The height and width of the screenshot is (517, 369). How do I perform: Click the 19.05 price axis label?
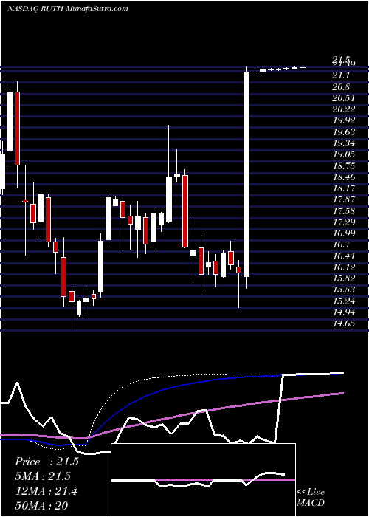pyautogui.click(x=344, y=154)
